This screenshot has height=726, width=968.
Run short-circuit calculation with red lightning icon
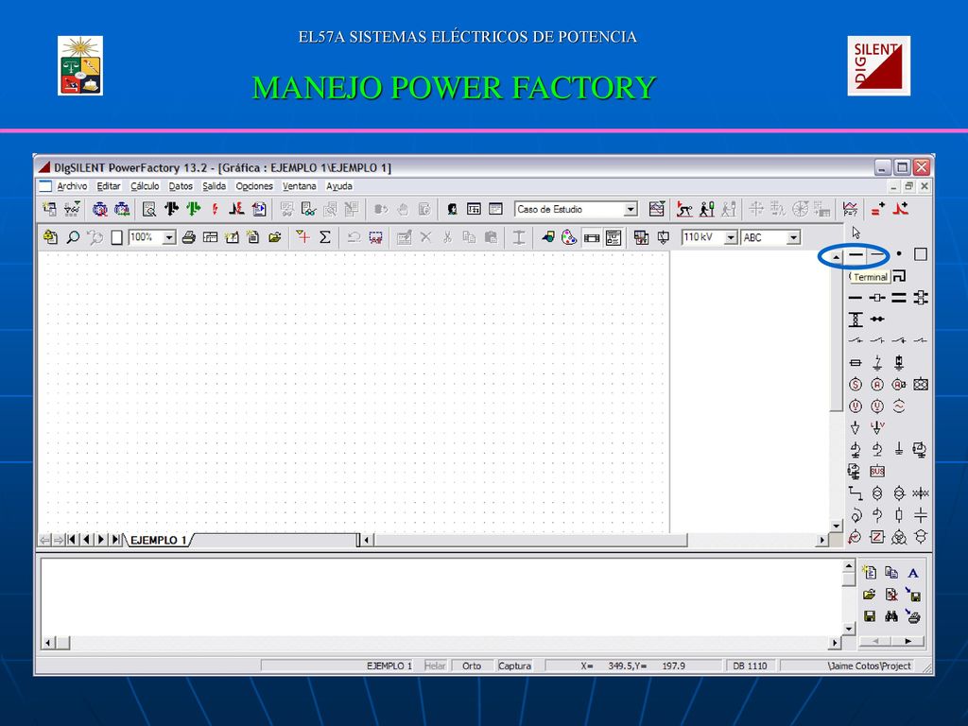[x=215, y=209]
